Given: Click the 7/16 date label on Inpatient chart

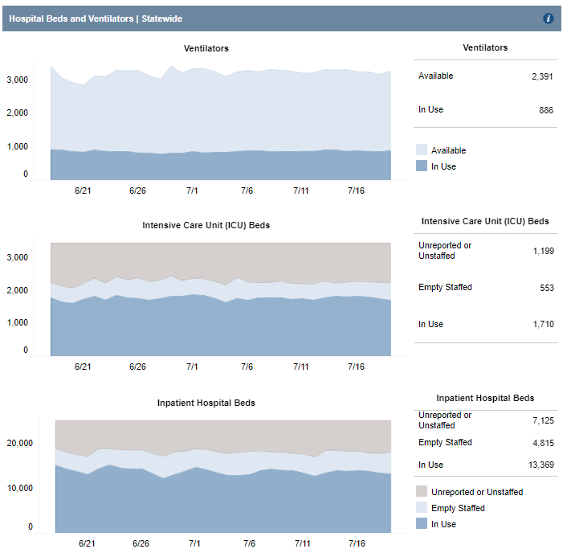Looking at the screenshot, I should 357,544.
